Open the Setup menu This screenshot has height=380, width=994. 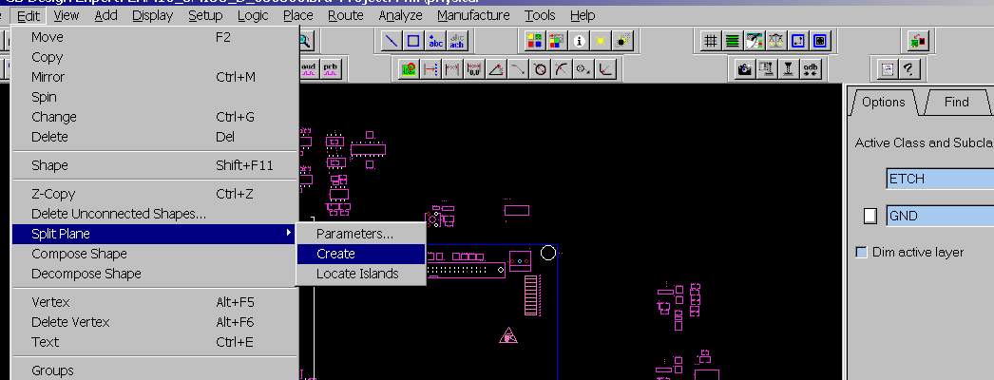[205, 15]
